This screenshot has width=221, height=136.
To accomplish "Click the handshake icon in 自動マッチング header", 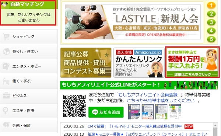I will point(4,4).
